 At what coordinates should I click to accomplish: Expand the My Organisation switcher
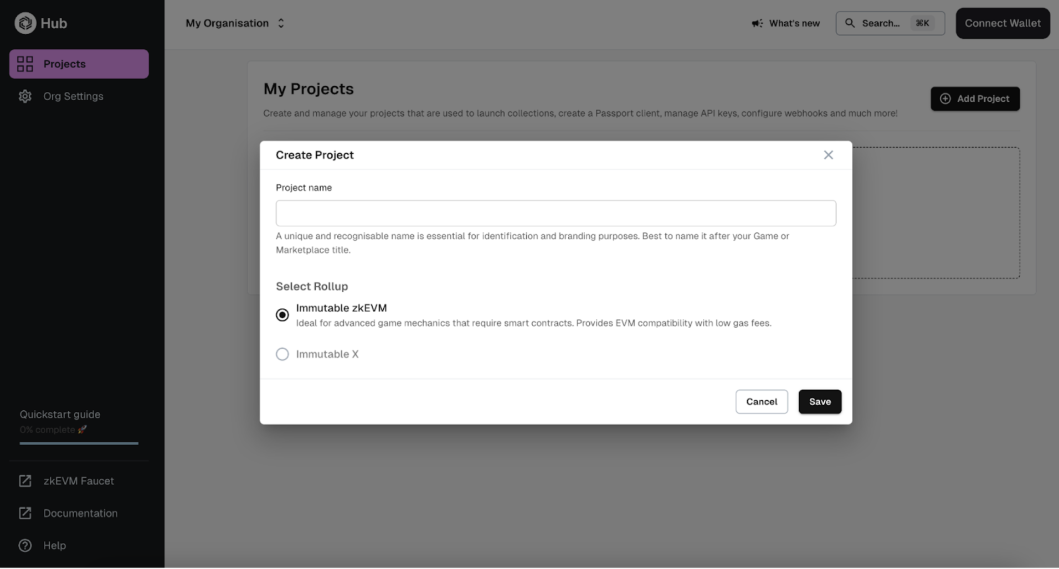click(x=235, y=23)
